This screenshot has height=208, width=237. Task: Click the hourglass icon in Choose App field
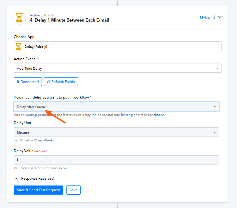tap(19, 47)
